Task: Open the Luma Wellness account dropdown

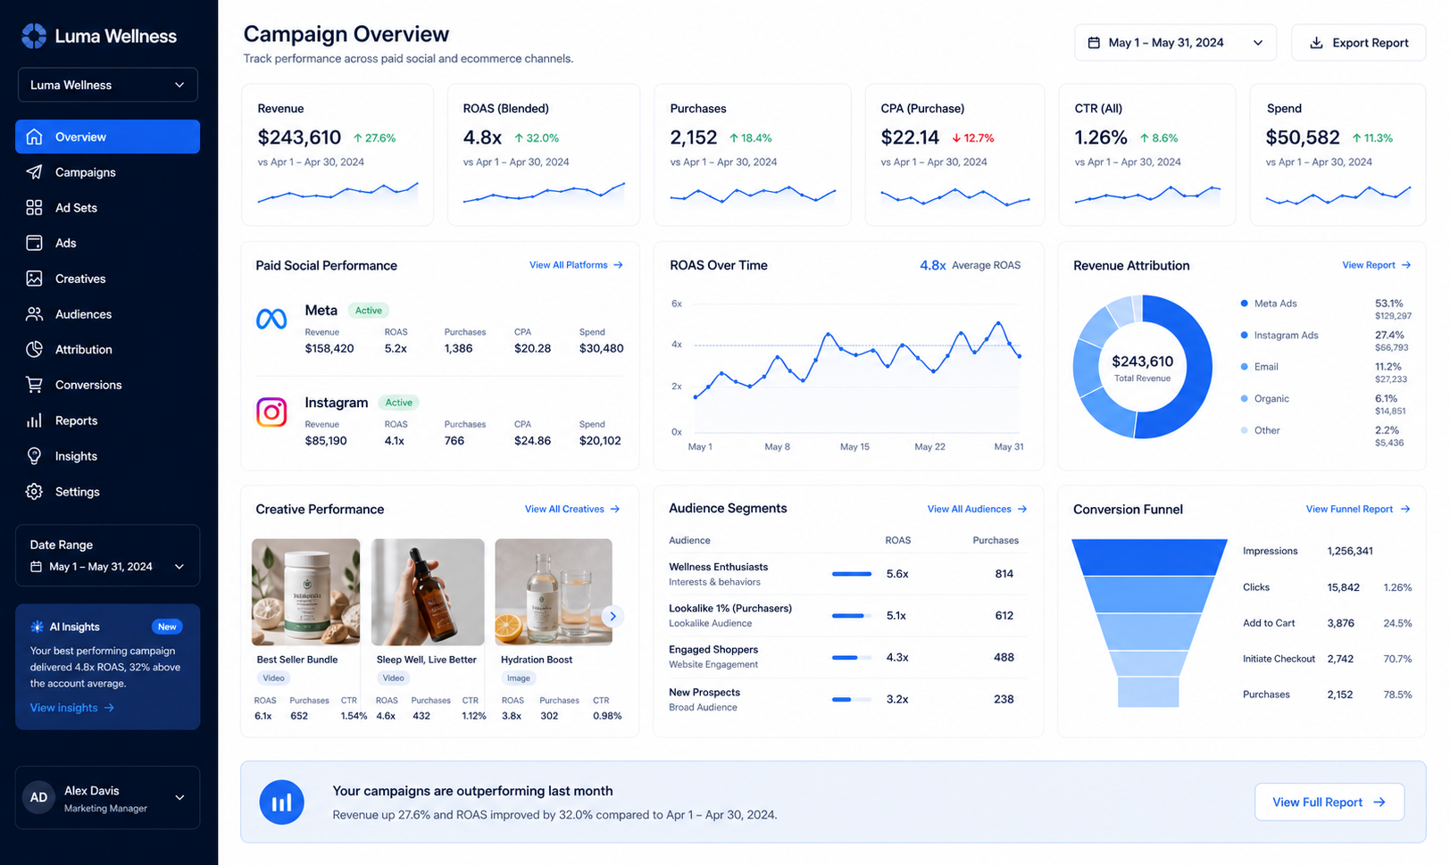Action: 107,85
